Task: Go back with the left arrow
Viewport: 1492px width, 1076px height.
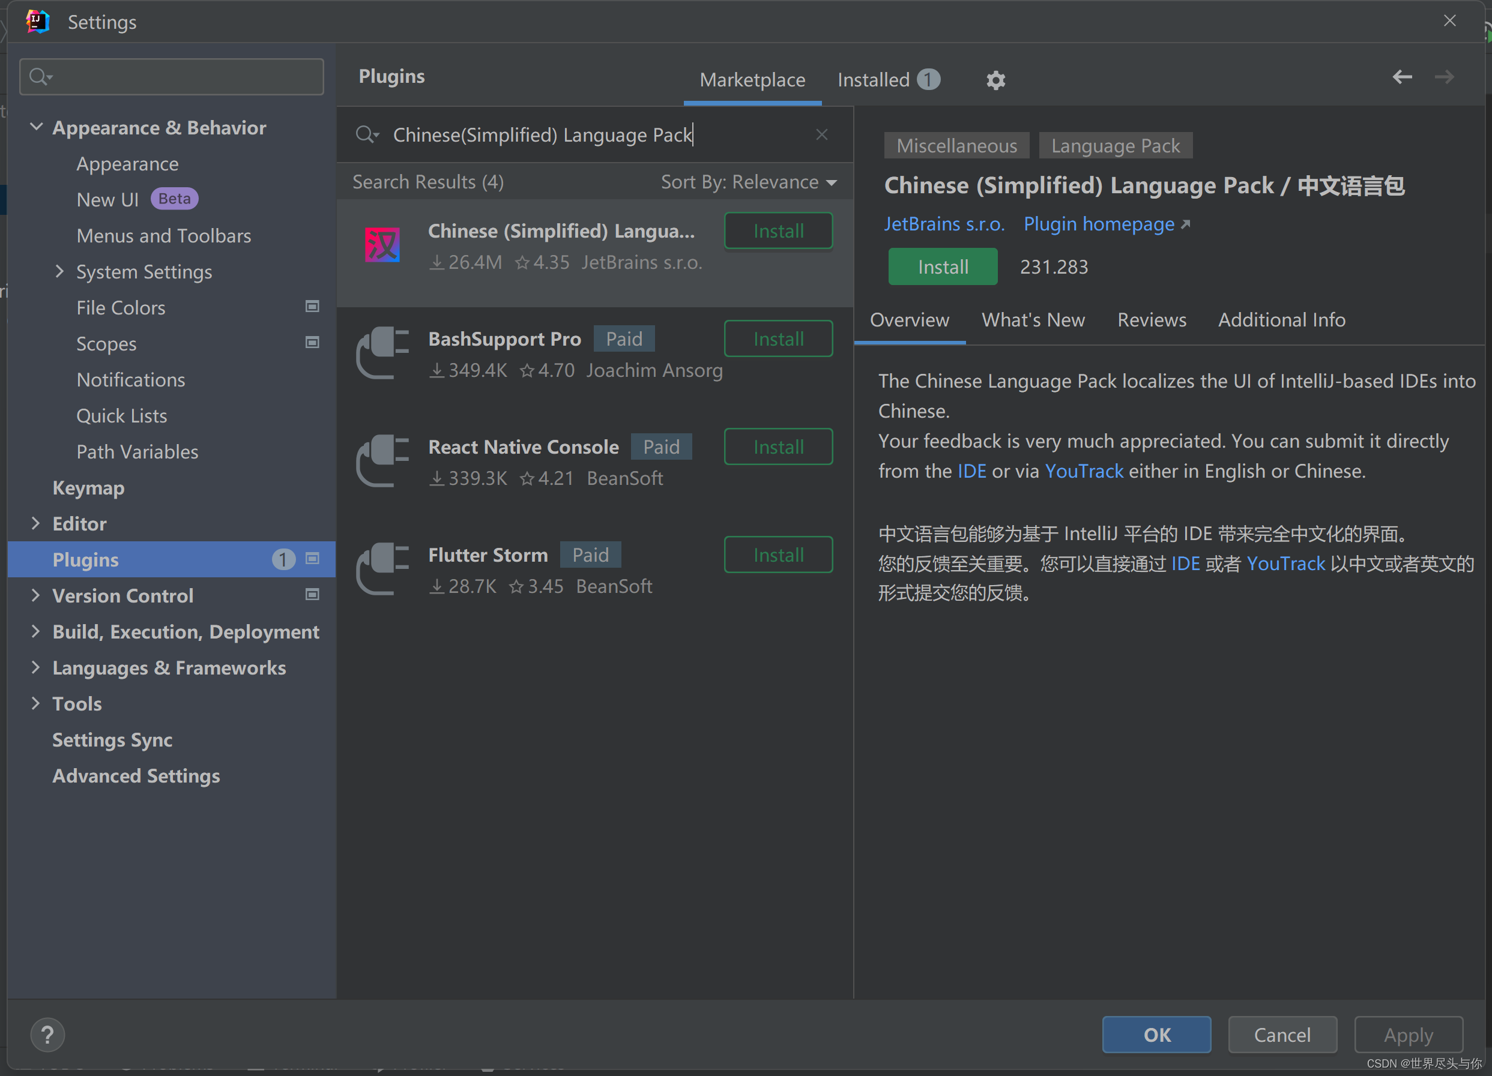Action: tap(1402, 77)
